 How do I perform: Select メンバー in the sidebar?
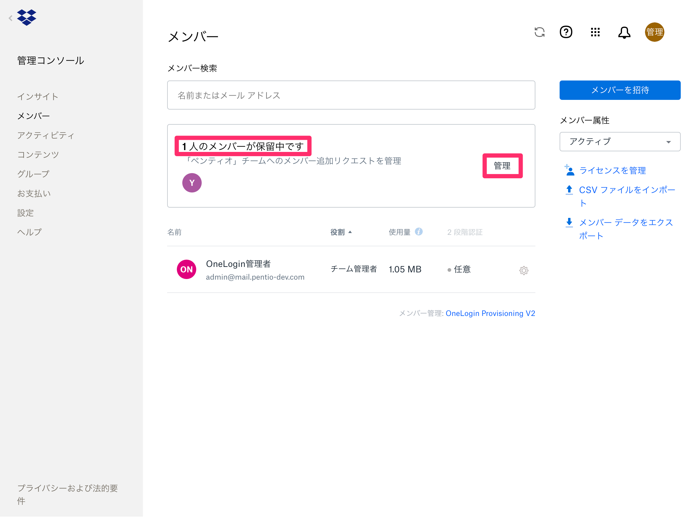click(x=33, y=116)
